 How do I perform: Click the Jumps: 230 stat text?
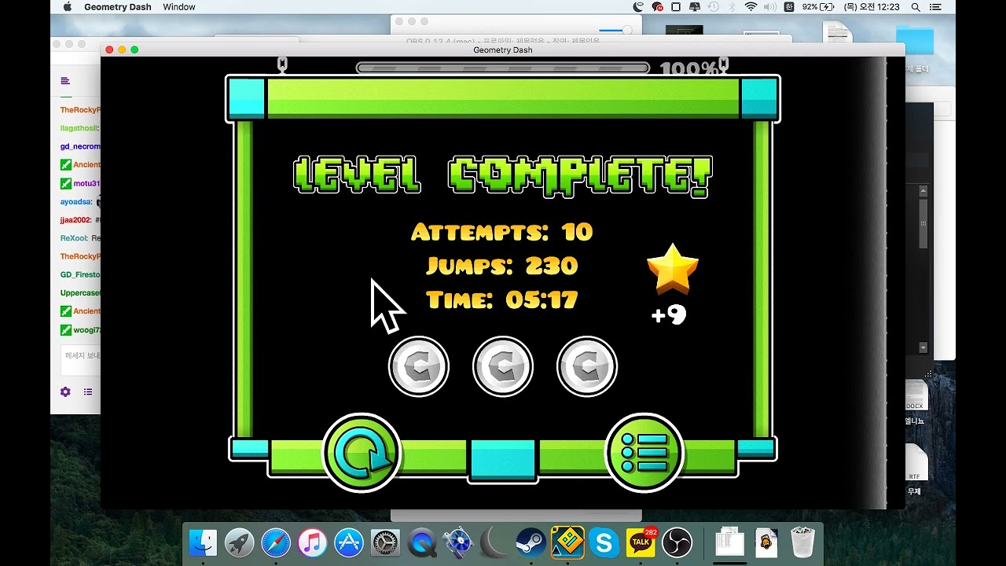tap(502, 266)
